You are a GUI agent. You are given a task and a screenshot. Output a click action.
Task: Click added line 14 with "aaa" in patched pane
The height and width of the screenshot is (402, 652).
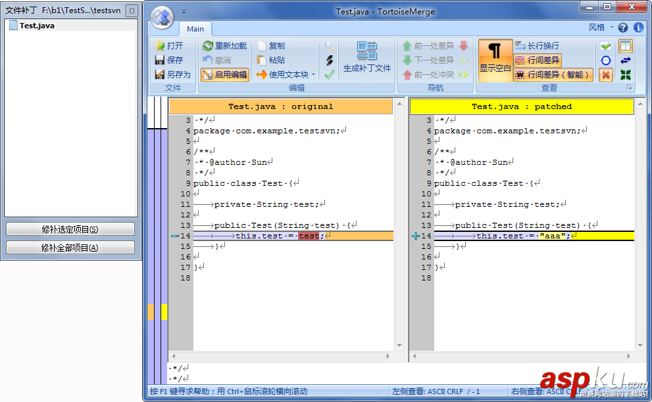[534, 236]
